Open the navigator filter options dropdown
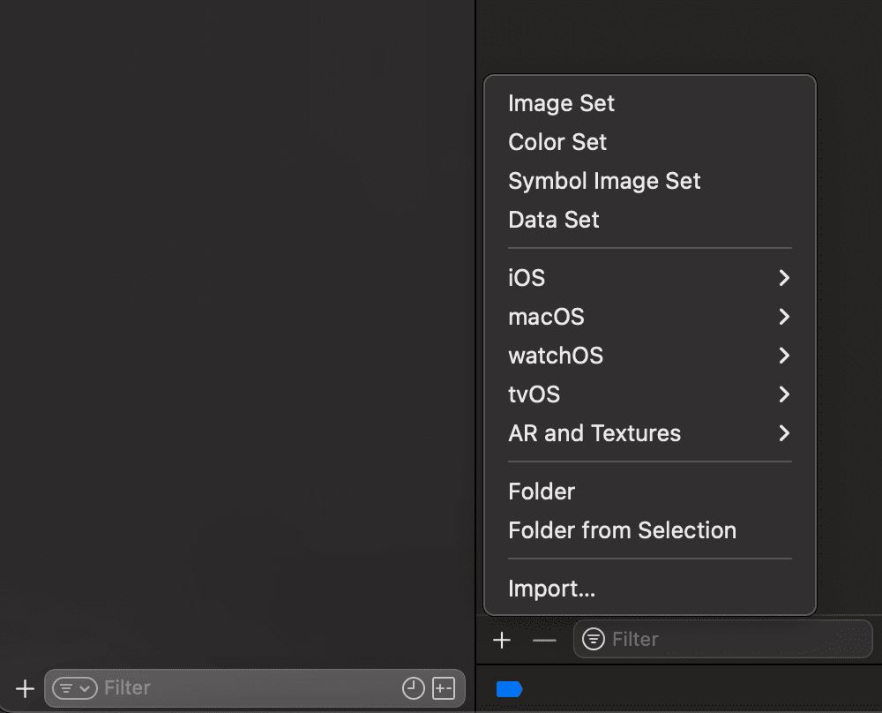This screenshot has height=713, width=882. [75, 688]
